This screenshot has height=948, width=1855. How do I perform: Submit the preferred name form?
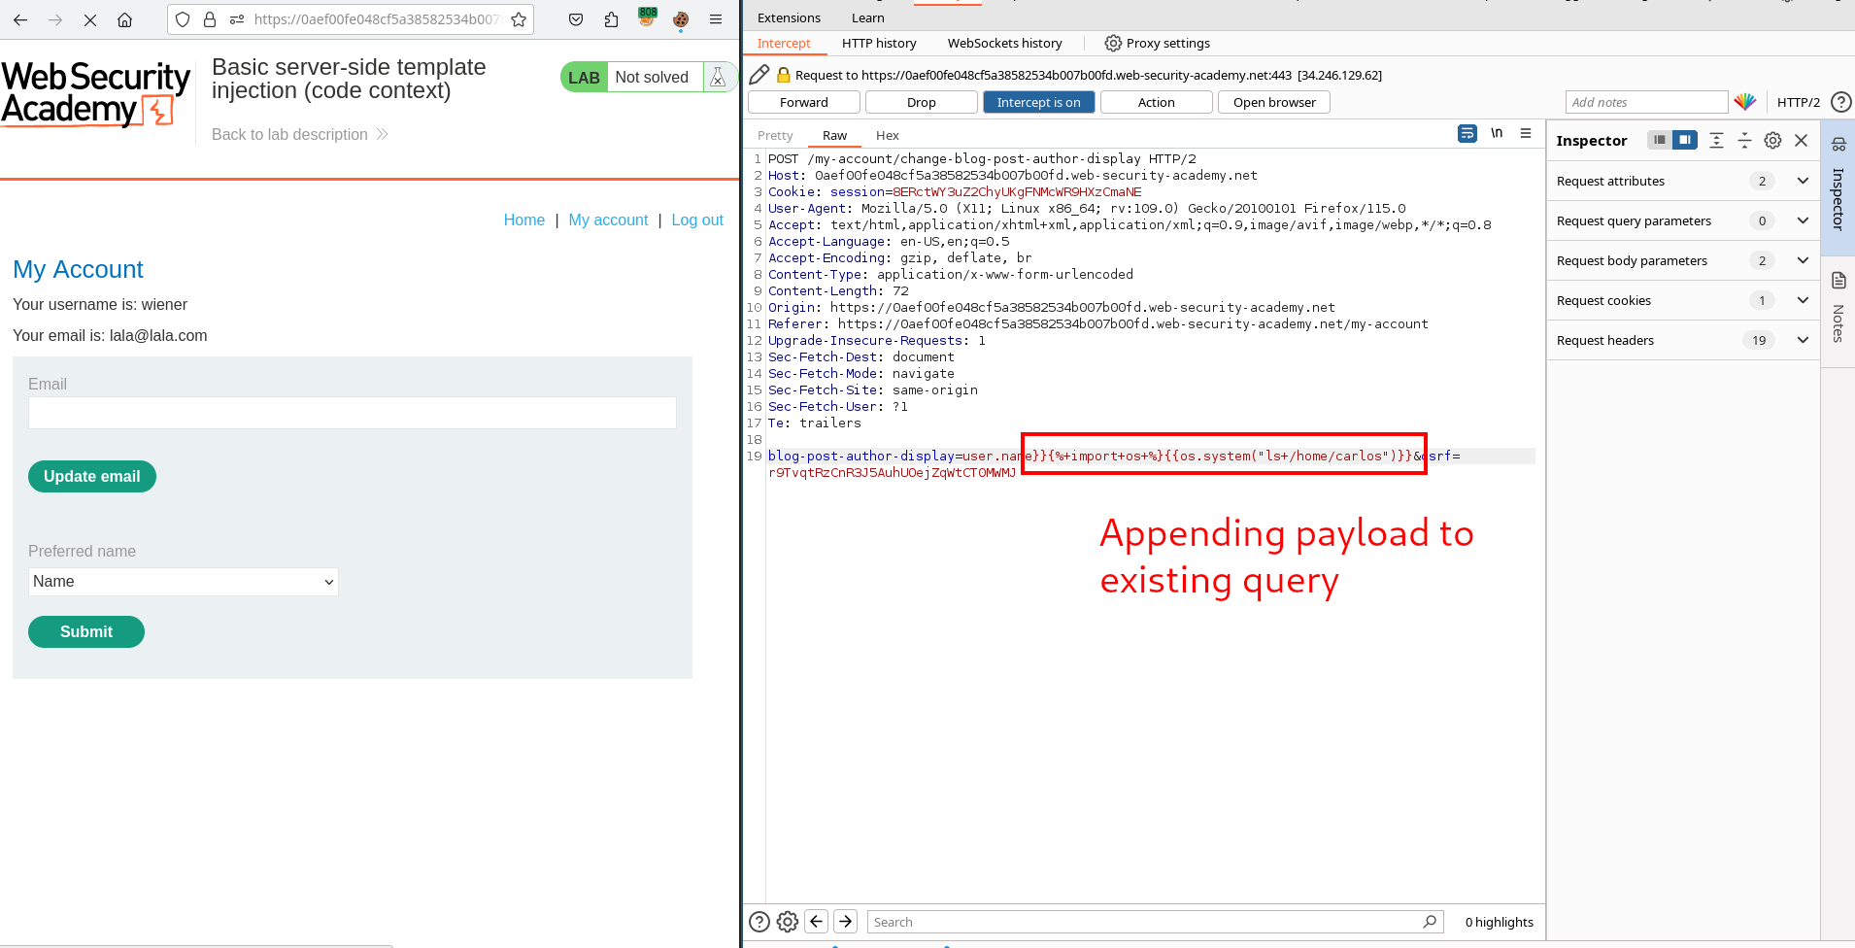pyautogui.click(x=86, y=631)
